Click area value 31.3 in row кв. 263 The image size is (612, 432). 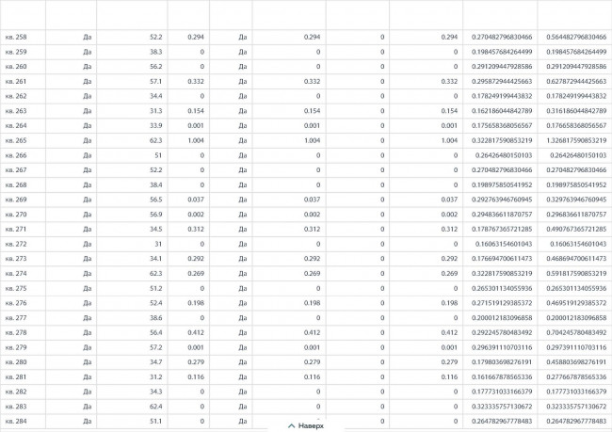click(x=155, y=111)
